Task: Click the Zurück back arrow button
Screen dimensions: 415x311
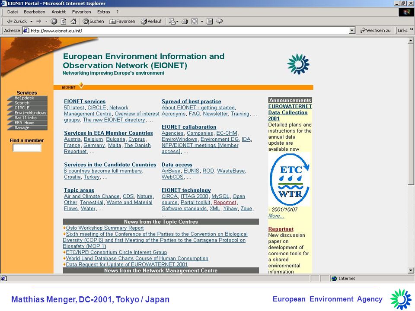Action: [17, 22]
